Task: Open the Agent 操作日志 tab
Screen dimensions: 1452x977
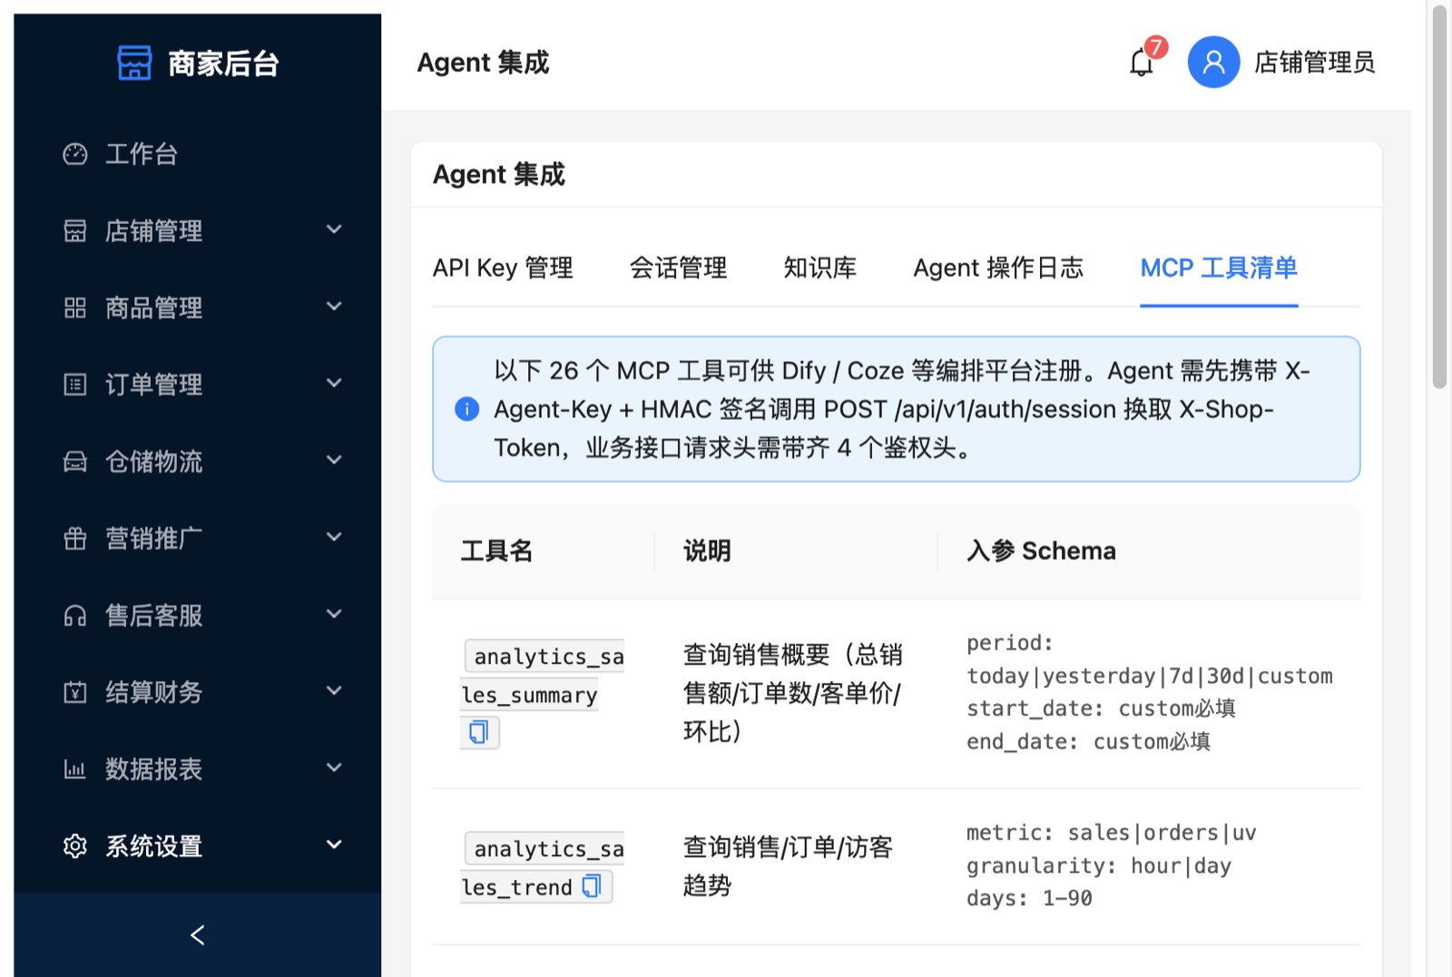Action: click(998, 268)
